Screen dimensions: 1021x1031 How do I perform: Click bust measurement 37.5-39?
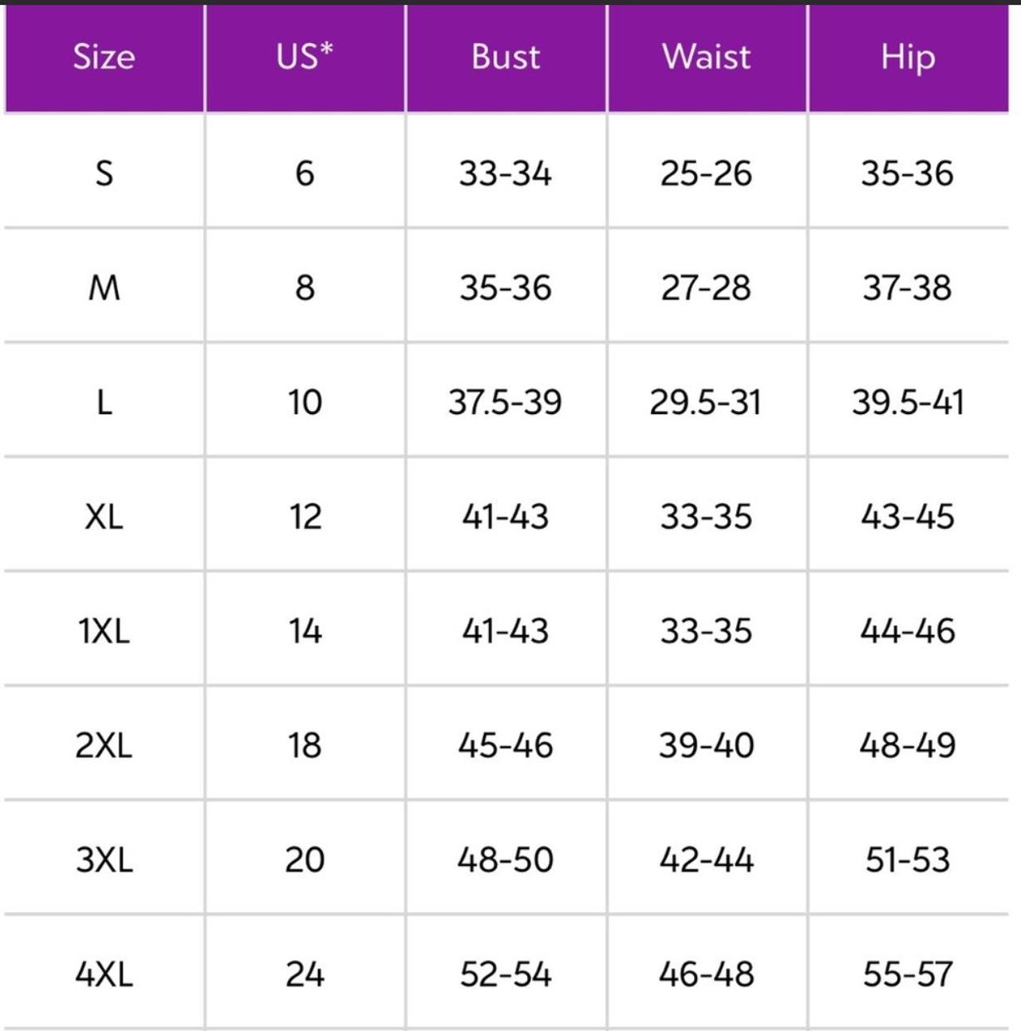coord(506,401)
